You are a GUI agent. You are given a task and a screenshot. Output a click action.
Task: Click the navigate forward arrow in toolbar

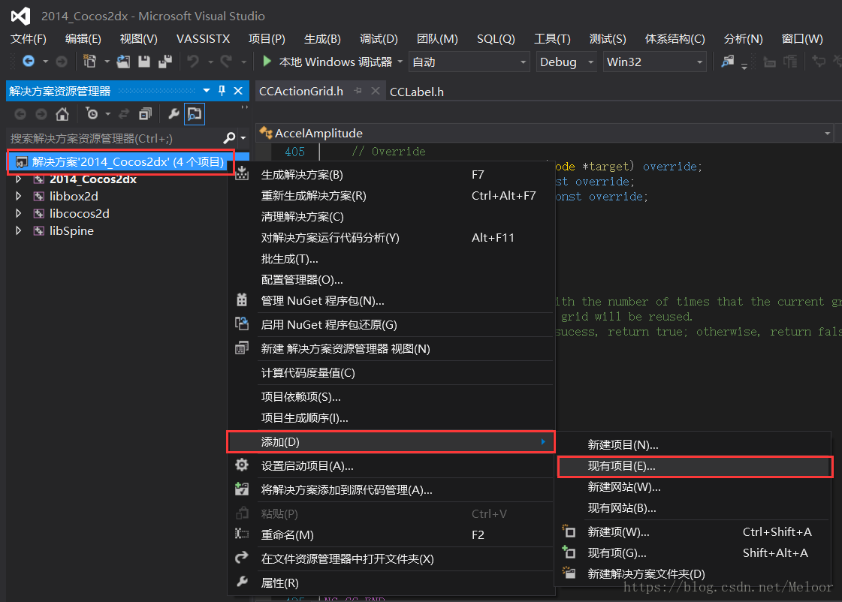62,62
